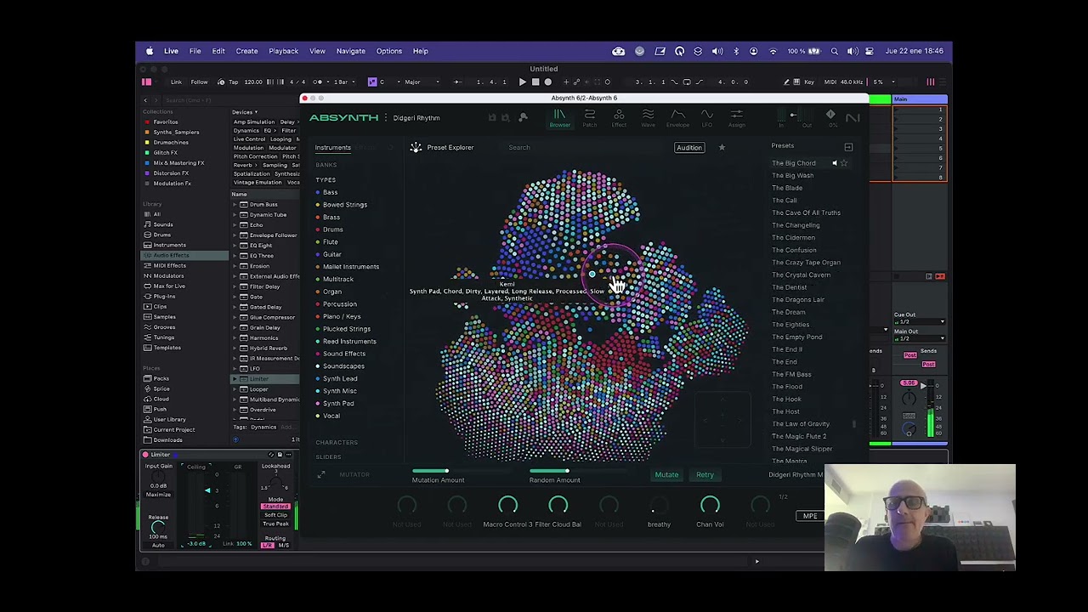
Task: Open the Main Out dropdown
Action: coord(921,338)
